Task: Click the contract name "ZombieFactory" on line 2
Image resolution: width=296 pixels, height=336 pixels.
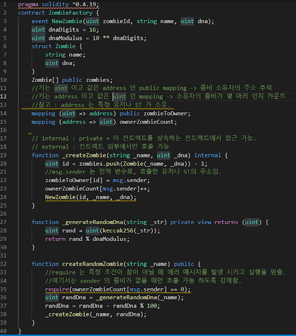Action: pos(70,13)
